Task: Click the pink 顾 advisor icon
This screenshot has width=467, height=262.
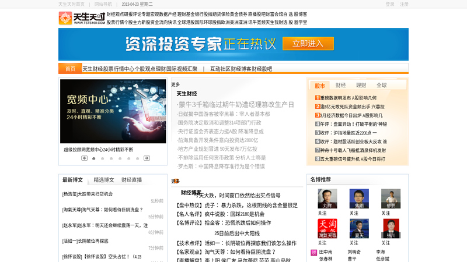Action: point(313,253)
